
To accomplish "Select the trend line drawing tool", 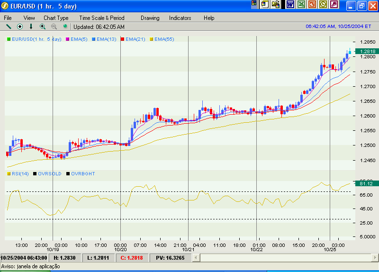I will (x=9, y=27).
